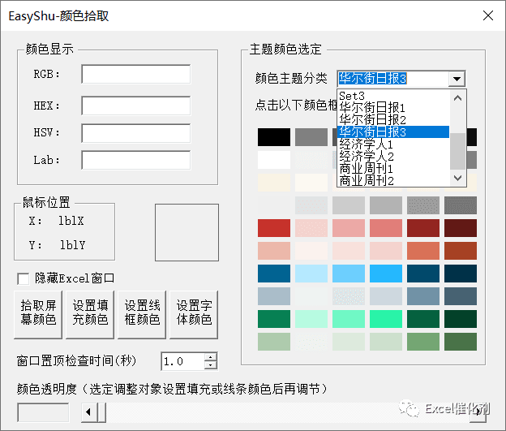The image size is (506, 431).
Task: Pick the medium gray swatch in gray row
Action: [x=386, y=205]
